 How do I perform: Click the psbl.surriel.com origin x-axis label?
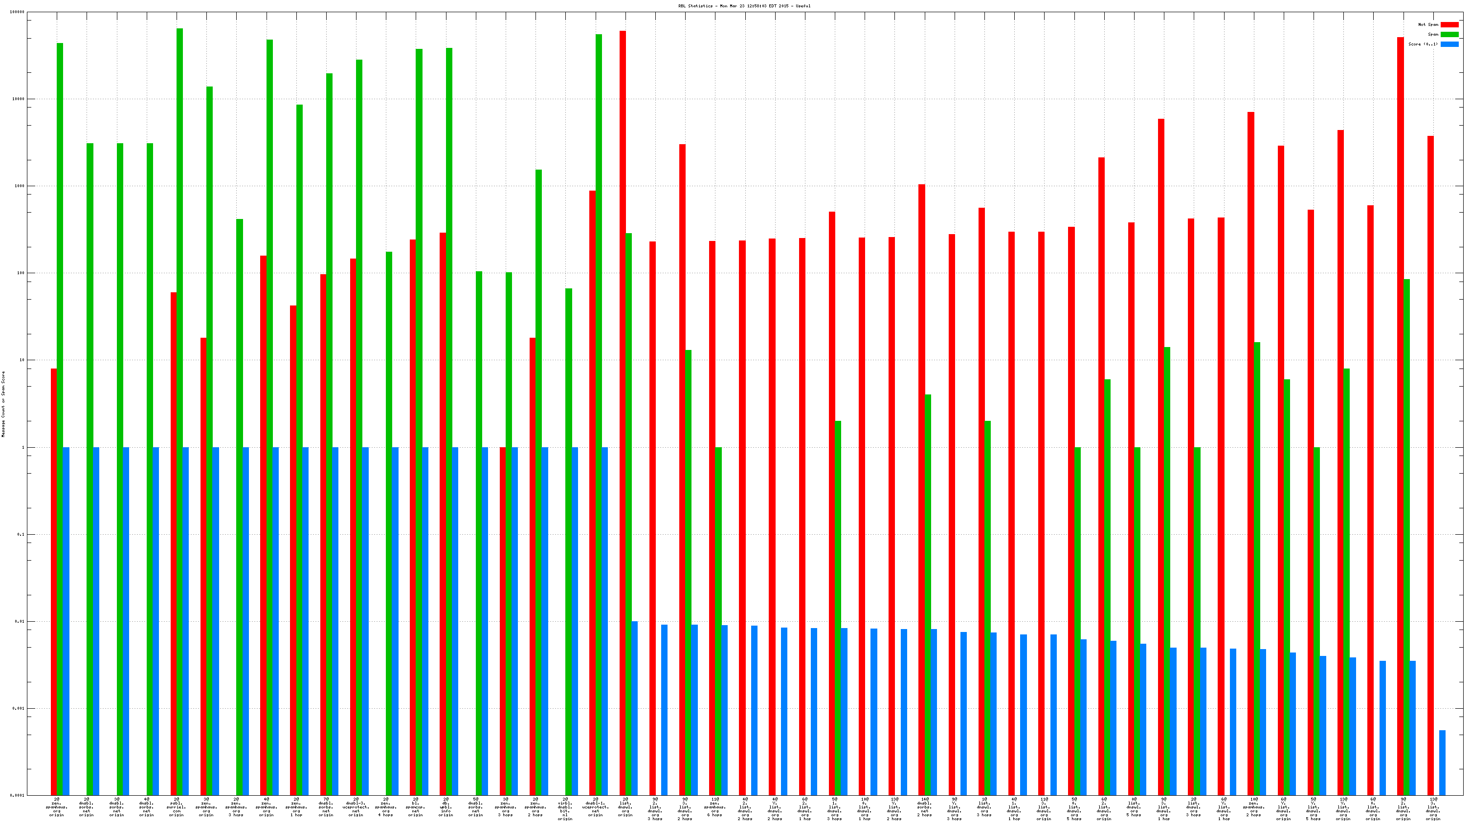point(177,807)
